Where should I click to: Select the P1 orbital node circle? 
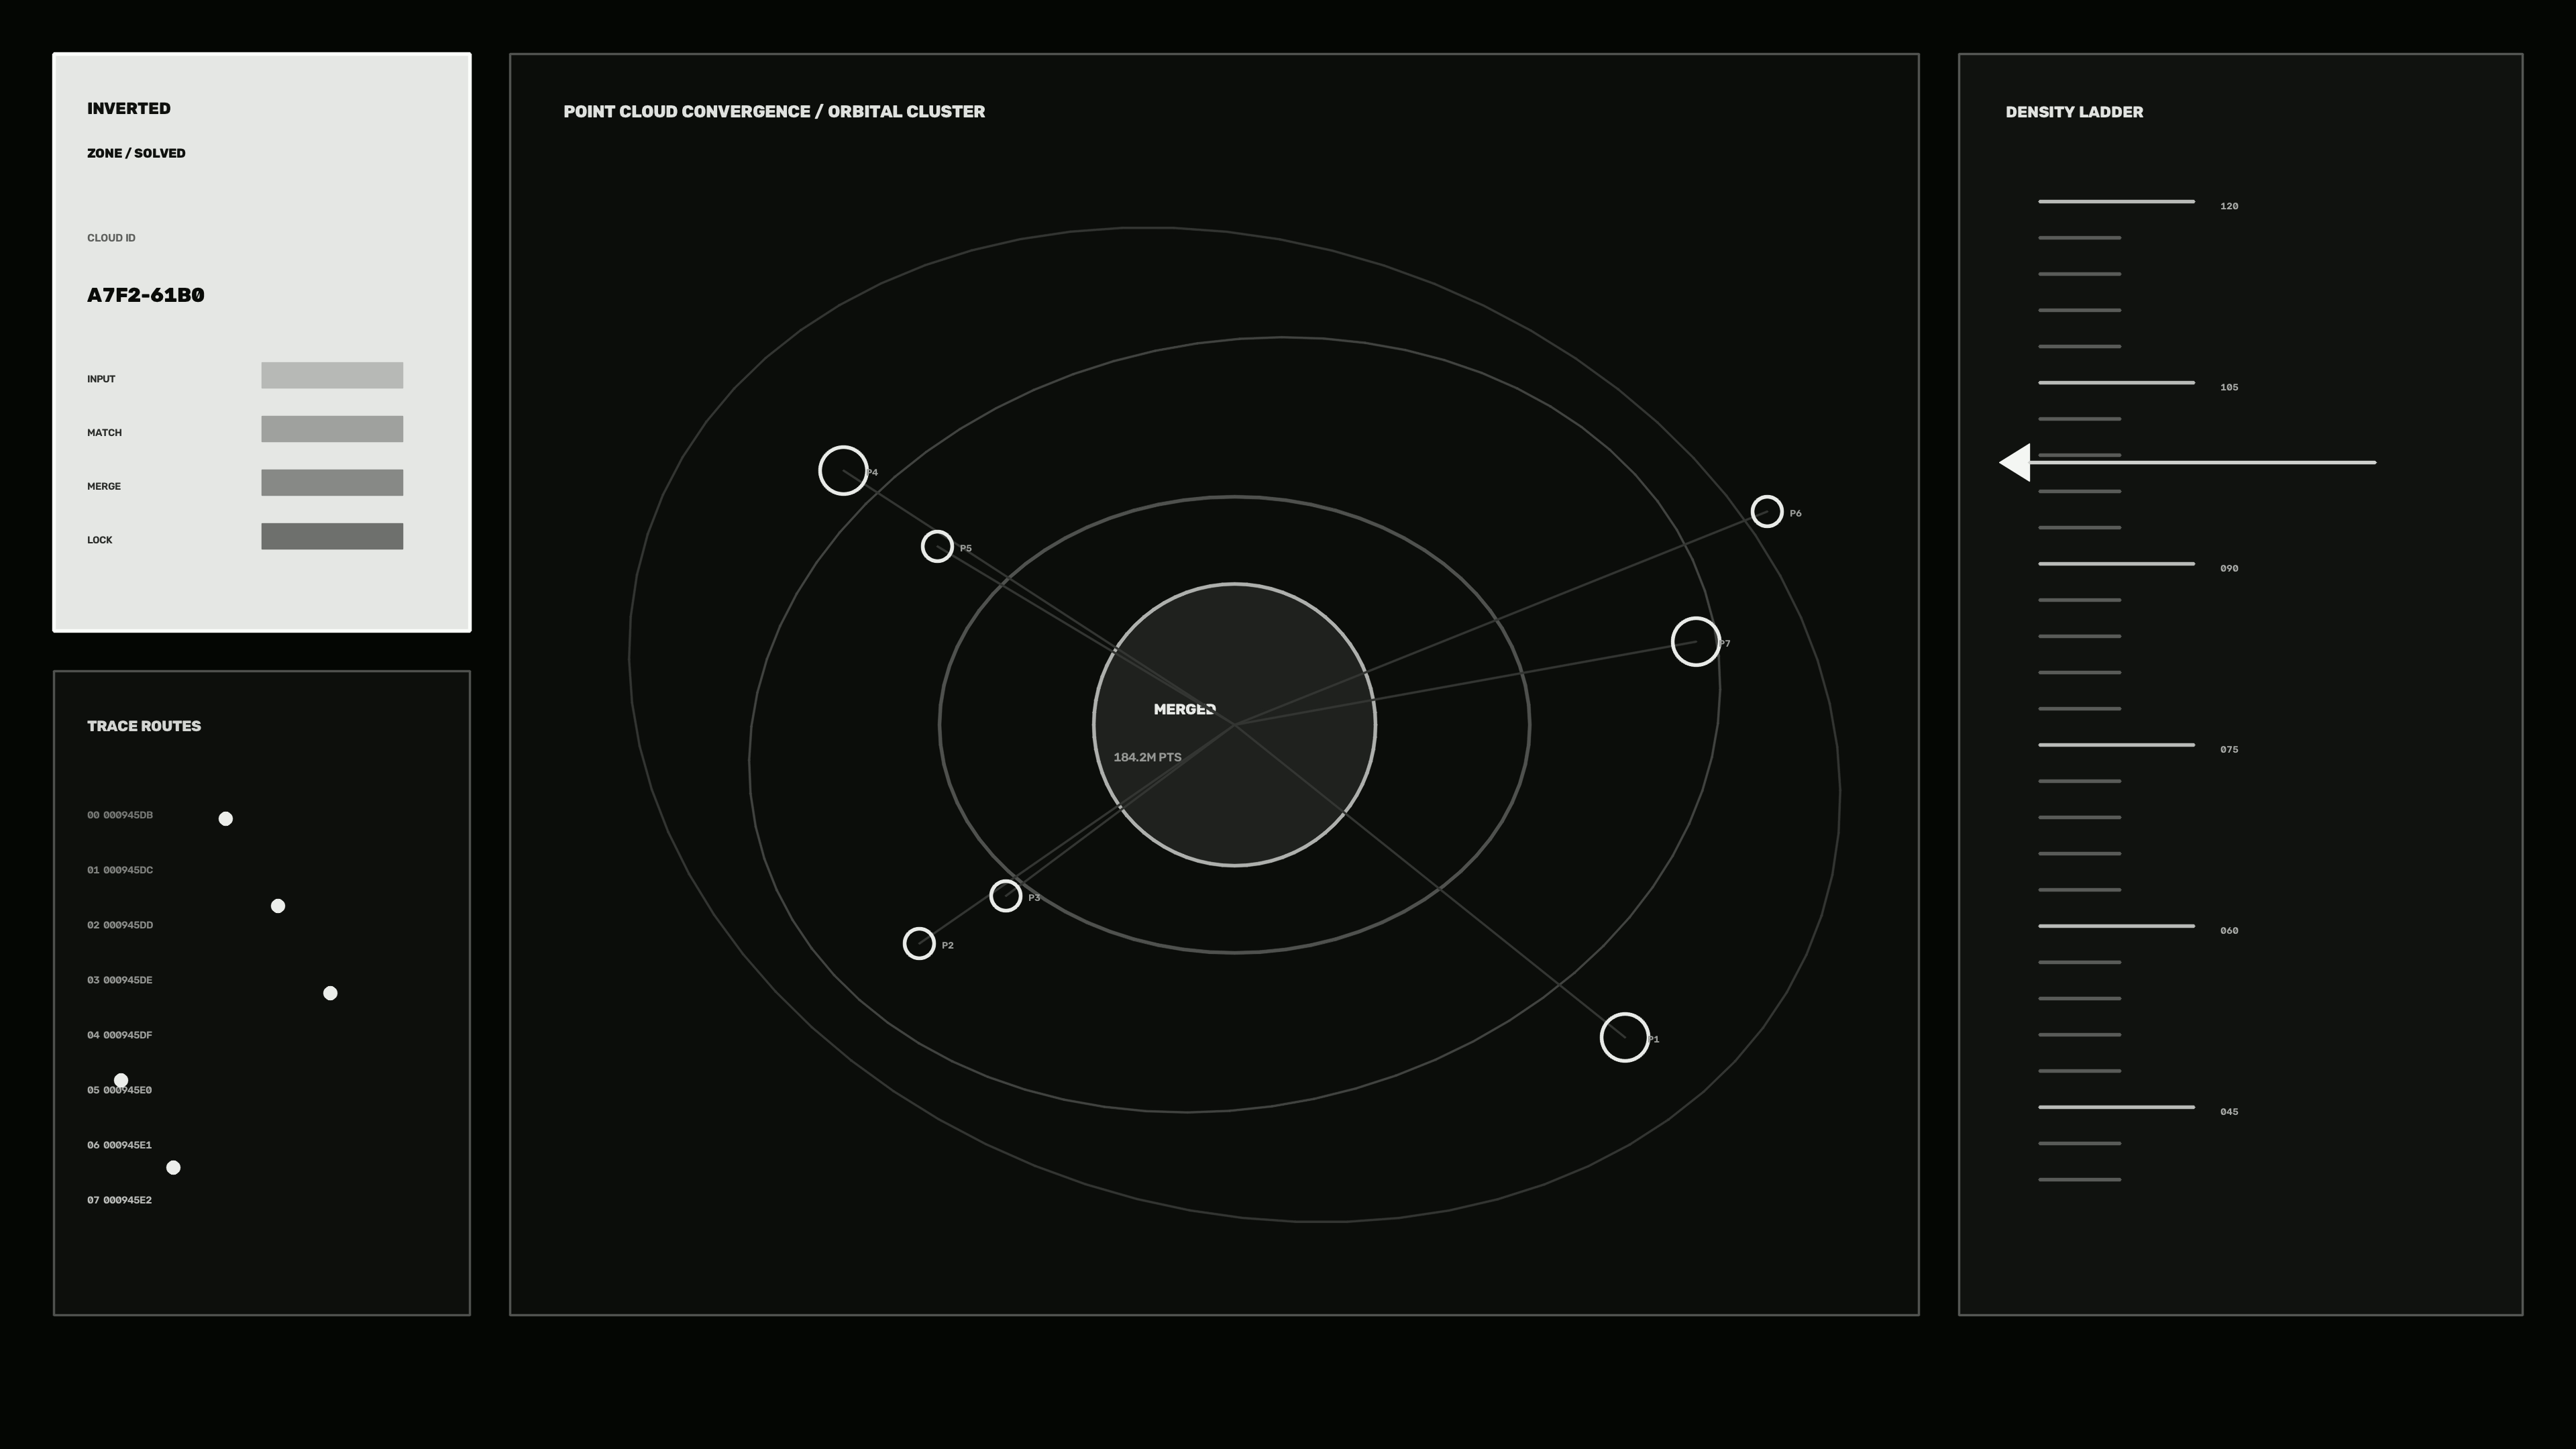pos(1625,1037)
